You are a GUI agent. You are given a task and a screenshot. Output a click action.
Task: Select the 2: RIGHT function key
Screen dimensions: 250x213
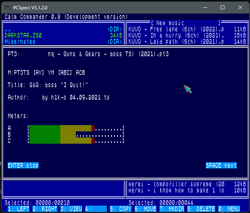click(45, 209)
